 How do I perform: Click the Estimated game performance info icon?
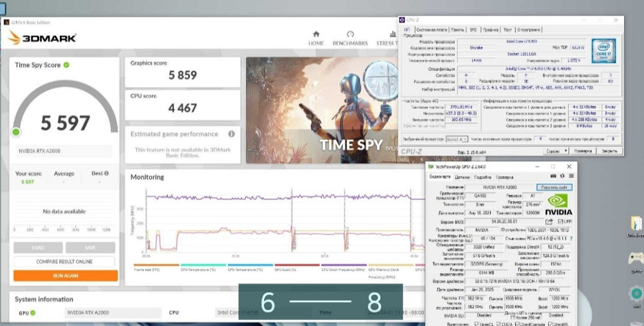tap(231, 134)
